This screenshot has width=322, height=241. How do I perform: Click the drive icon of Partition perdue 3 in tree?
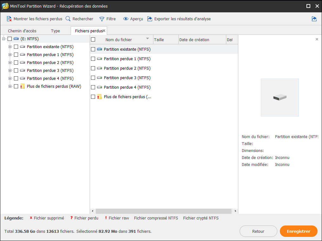click(23, 70)
